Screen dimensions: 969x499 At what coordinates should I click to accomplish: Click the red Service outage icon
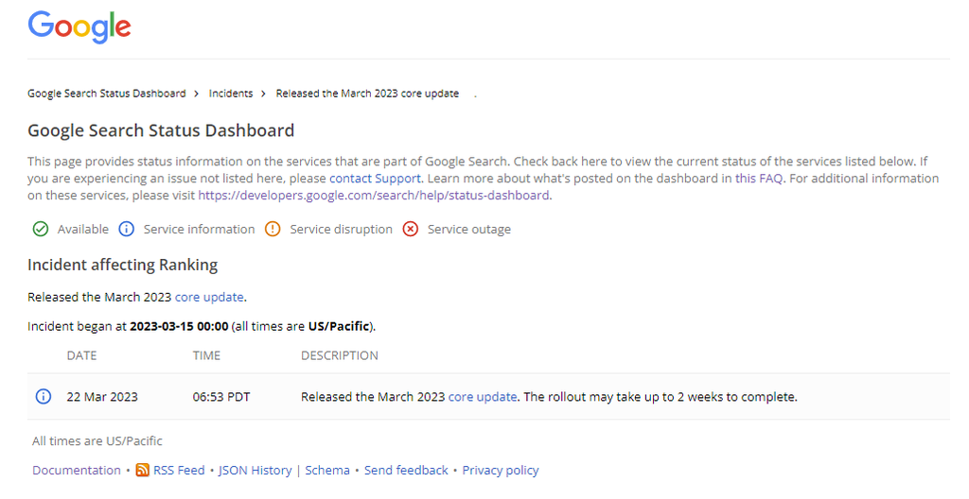coord(411,229)
